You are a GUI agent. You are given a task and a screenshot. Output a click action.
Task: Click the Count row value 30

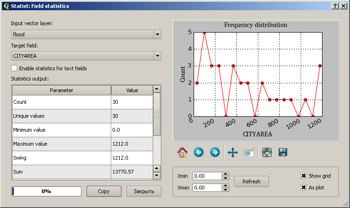coord(132,102)
